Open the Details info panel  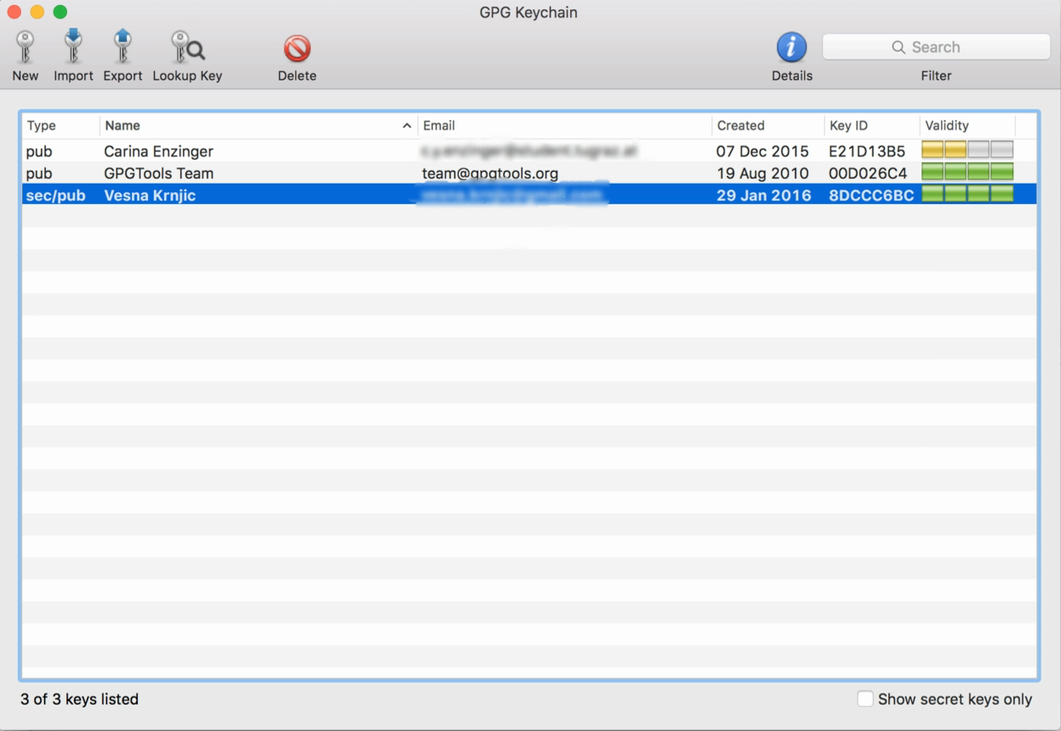coord(791,48)
